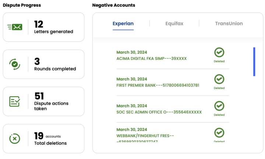
Task: Click the blue scrollbar in Negative Accounts
Action: coord(254,62)
